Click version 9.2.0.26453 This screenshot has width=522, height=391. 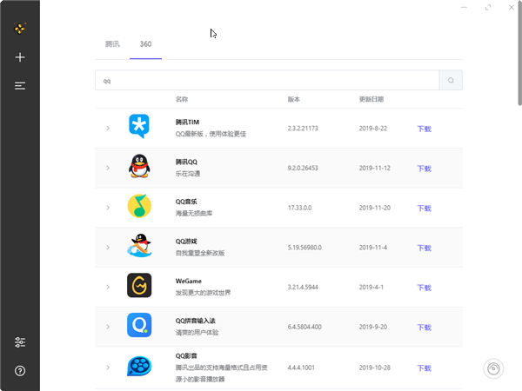(303, 168)
